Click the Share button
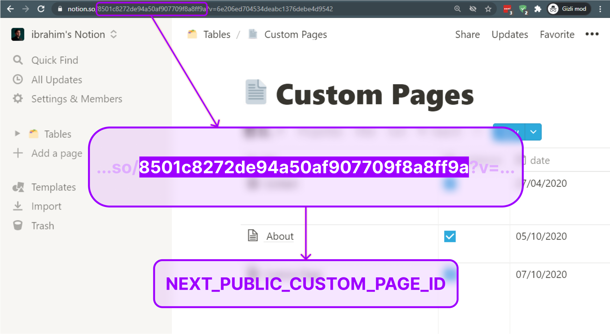610x334 pixels. [467, 34]
